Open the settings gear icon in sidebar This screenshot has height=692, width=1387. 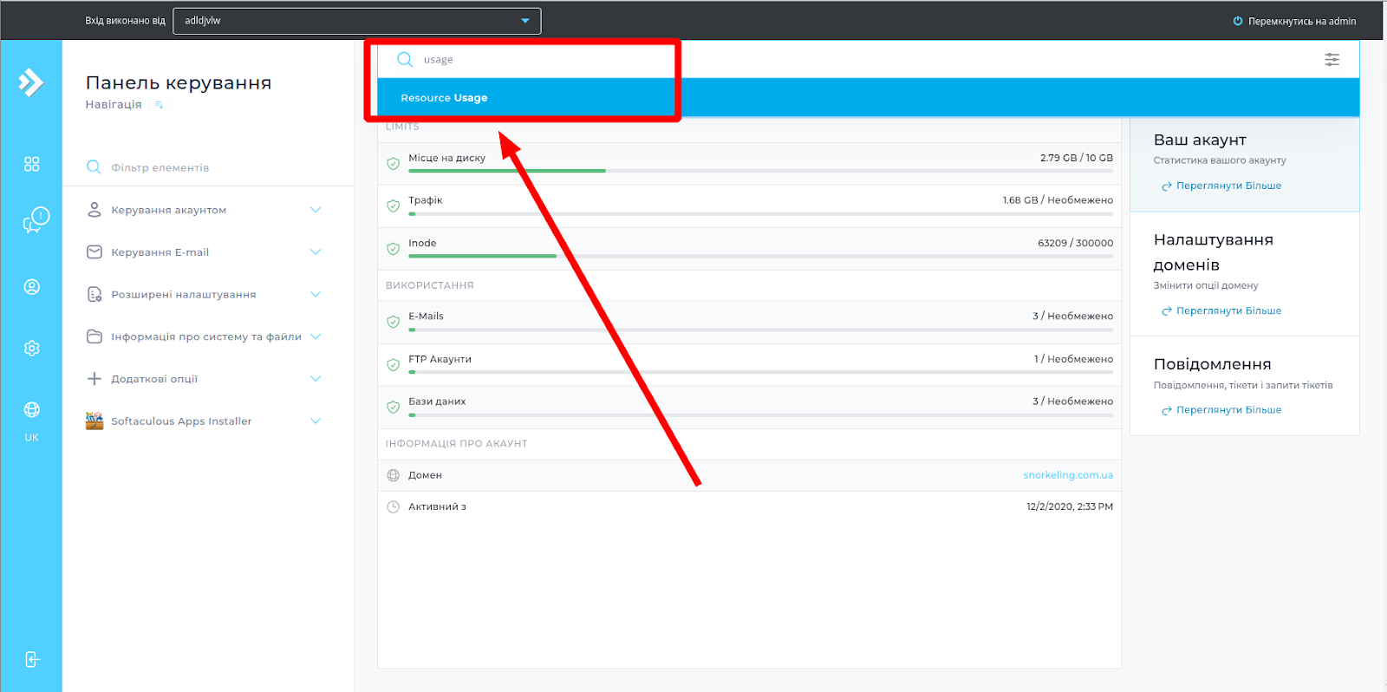(31, 348)
